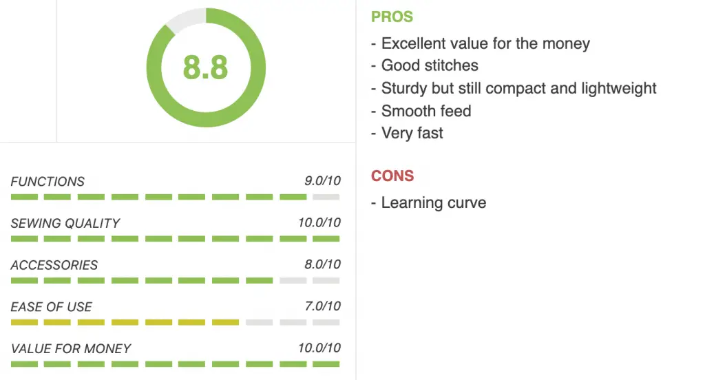
Task: Click the CONS heading
Action: click(x=392, y=176)
